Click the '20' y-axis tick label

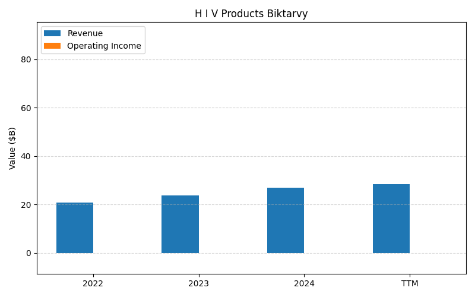[x=26, y=205]
